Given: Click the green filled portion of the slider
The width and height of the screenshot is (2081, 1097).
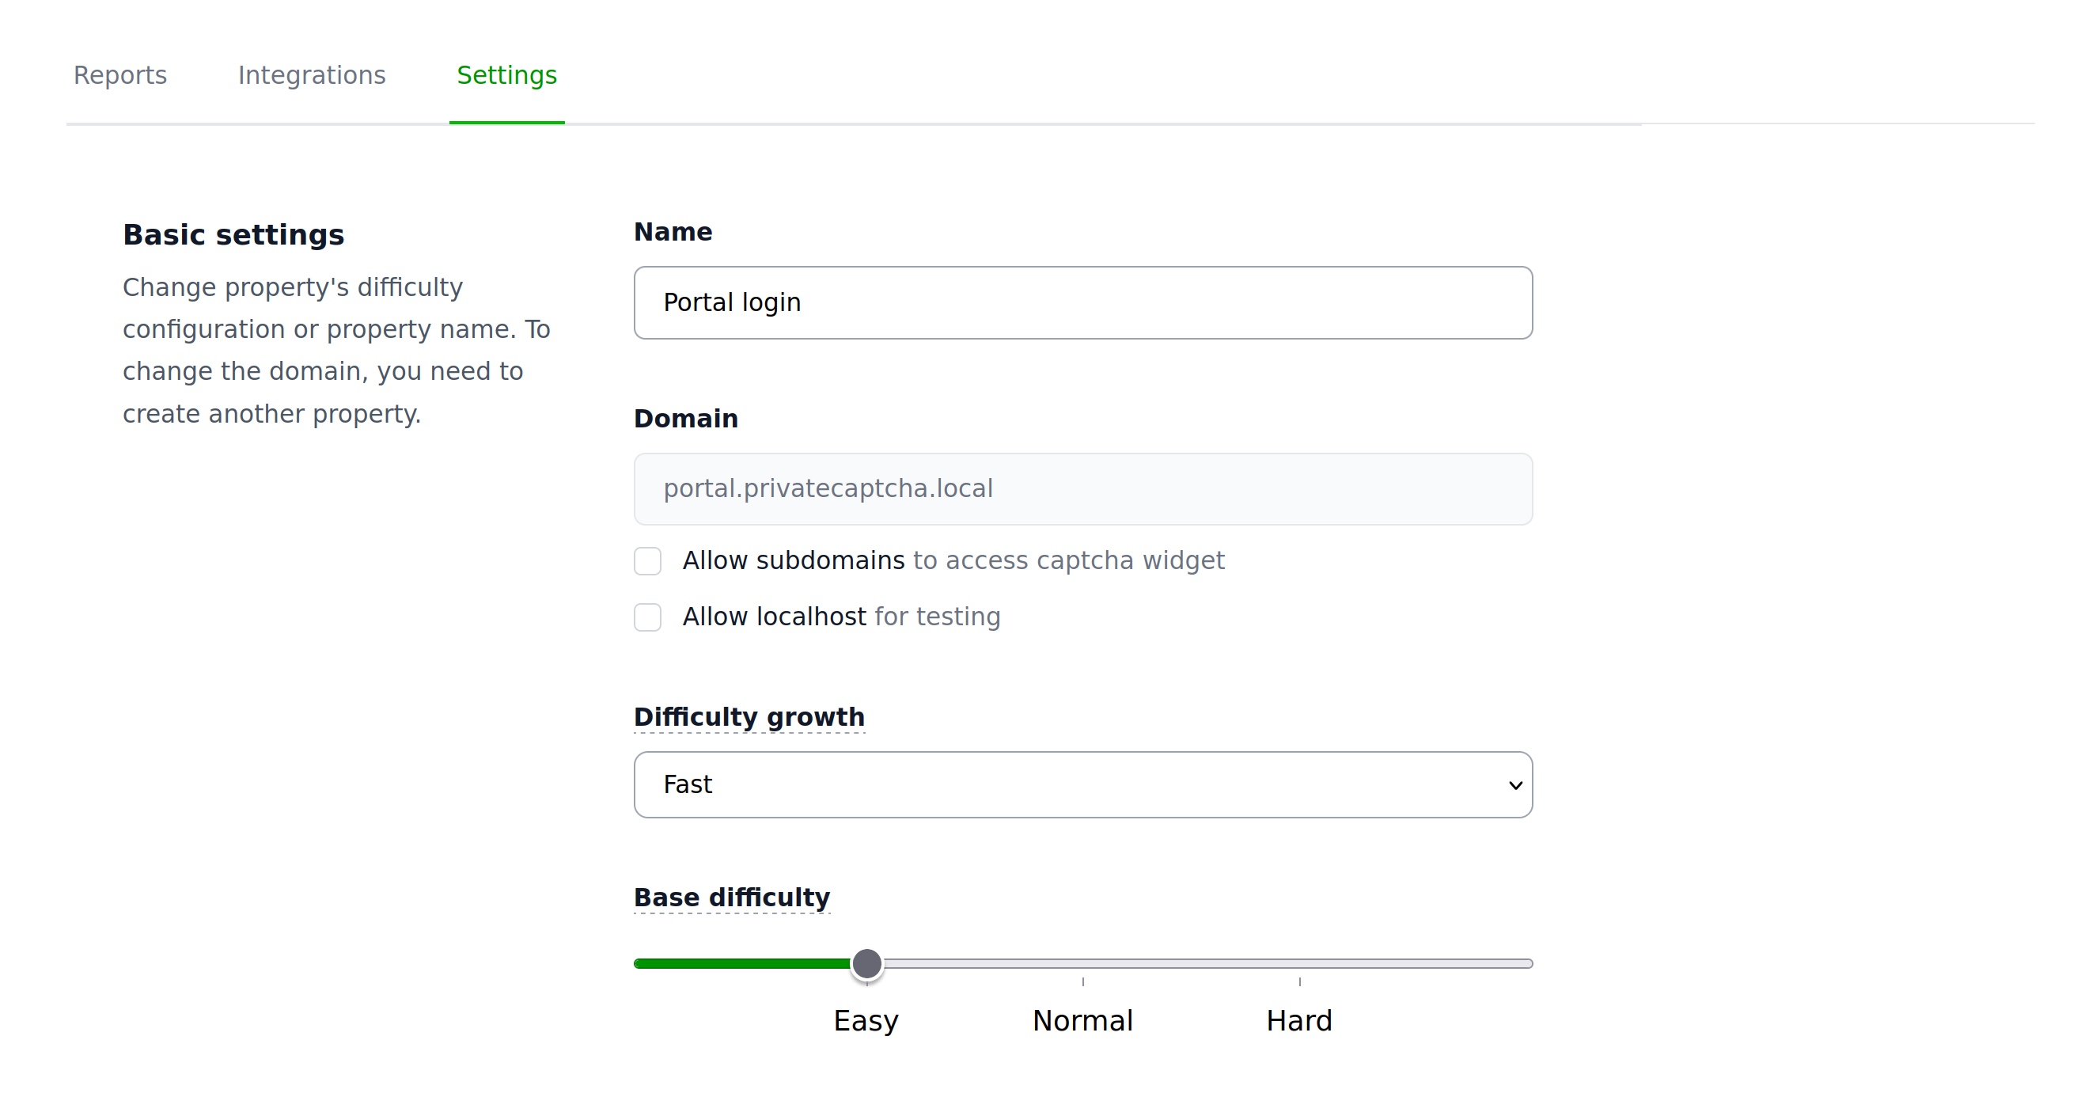Looking at the screenshot, I should click(x=742, y=963).
